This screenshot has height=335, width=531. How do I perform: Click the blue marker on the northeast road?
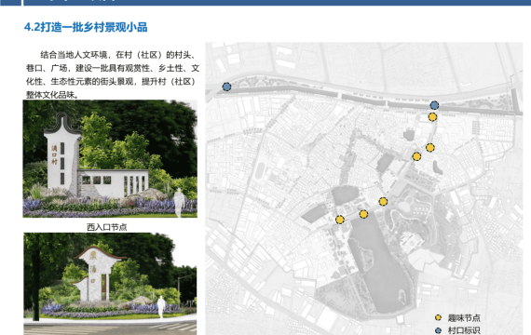click(434, 105)
